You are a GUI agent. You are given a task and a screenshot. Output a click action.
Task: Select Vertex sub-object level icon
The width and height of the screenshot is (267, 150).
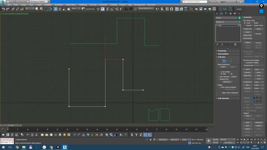coord(224,61)
